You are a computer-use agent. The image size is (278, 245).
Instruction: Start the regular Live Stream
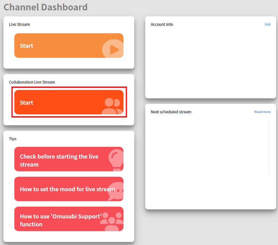tap(69, 45)
